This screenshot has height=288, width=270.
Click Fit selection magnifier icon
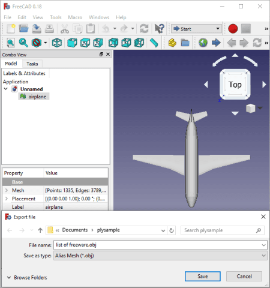point(23,43)
